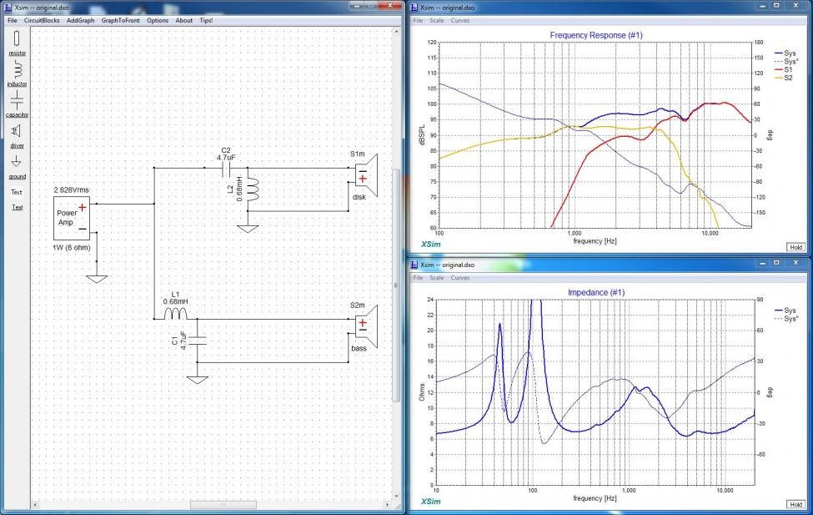Select the L1 0.68mH inductor in the circuit
This screenshot has width=813, height=515.
pos(175,314)
